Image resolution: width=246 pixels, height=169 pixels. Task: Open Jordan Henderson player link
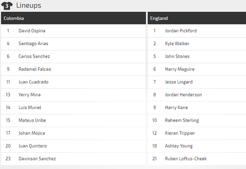point(184,95)
